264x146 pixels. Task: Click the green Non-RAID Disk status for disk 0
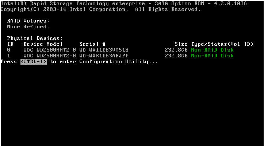212,50
